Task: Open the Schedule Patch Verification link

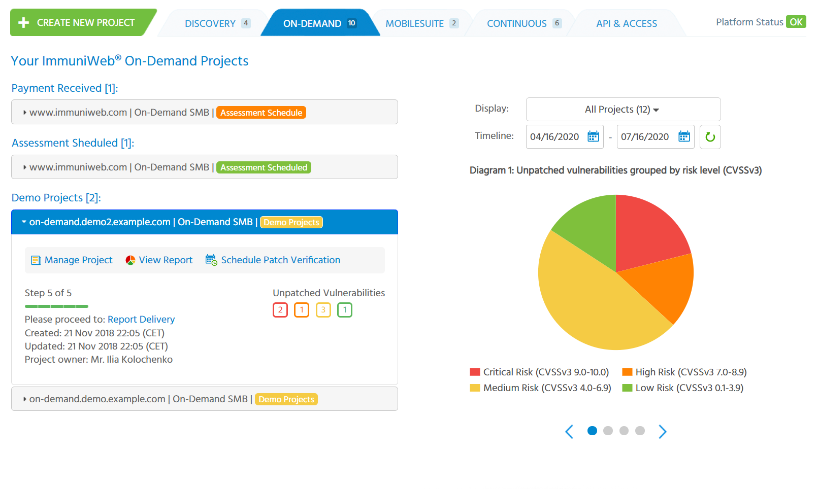Action: (x=281, y=260)
